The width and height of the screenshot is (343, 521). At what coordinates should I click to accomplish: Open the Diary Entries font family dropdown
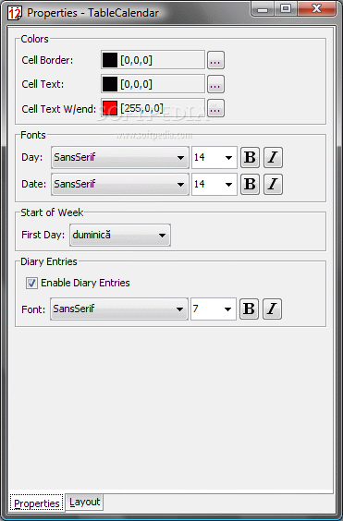pyautogui.click(x=119, y=309)
